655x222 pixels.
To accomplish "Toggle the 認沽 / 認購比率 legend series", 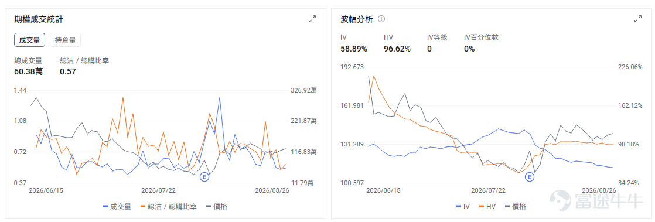I will point(169,206).
